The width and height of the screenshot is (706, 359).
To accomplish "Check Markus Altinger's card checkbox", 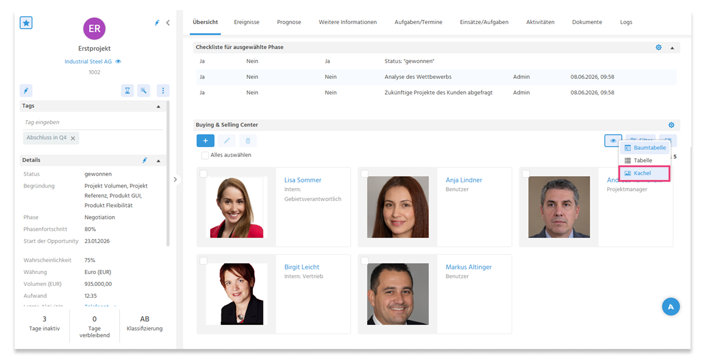I will [x=364, y=260].
